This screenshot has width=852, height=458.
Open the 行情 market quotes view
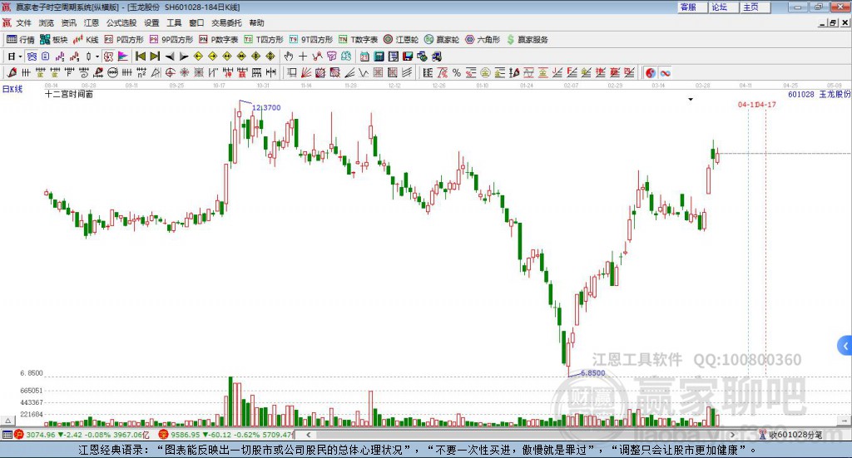pos(21,40)
